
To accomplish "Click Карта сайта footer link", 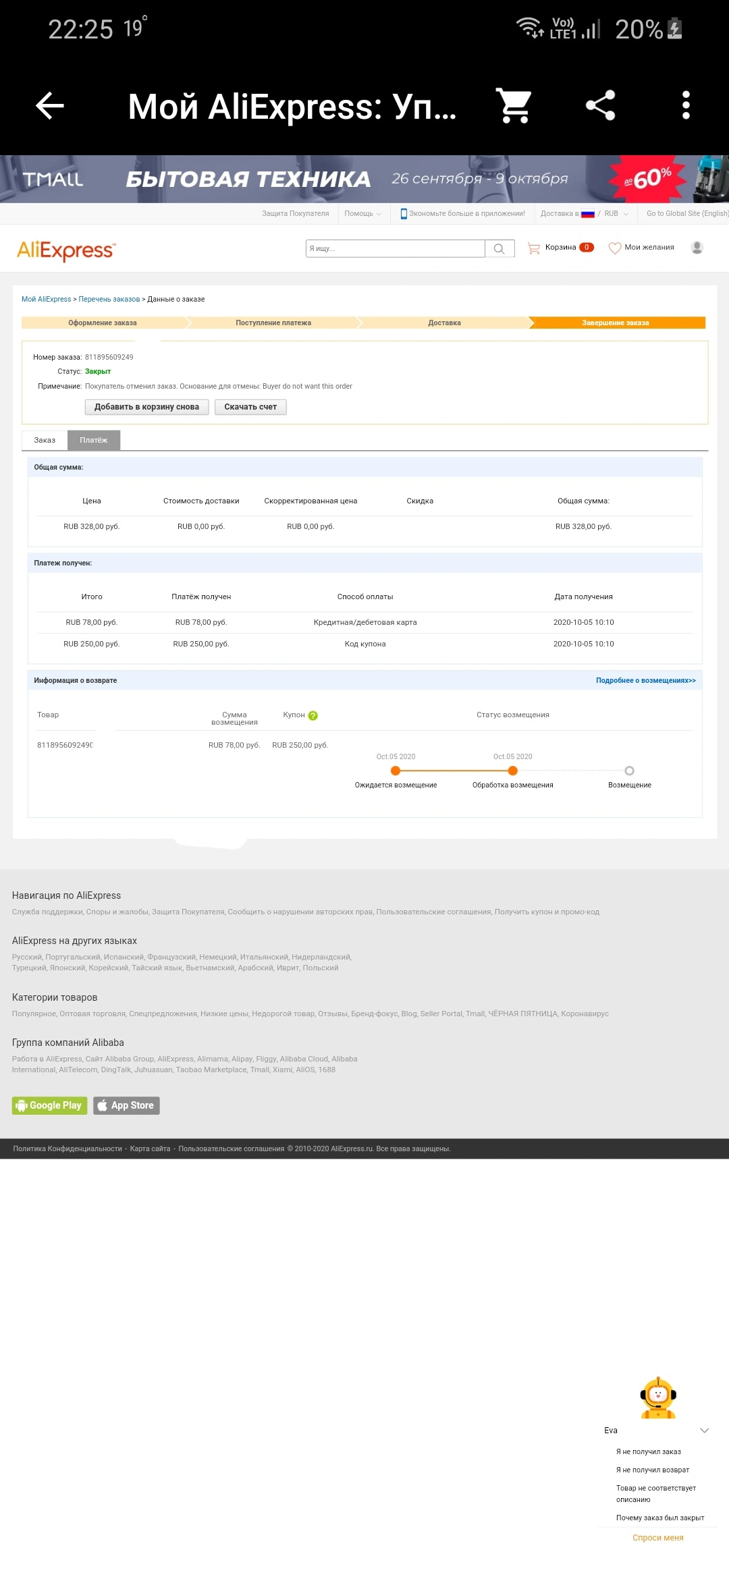I will [150, 1148].
